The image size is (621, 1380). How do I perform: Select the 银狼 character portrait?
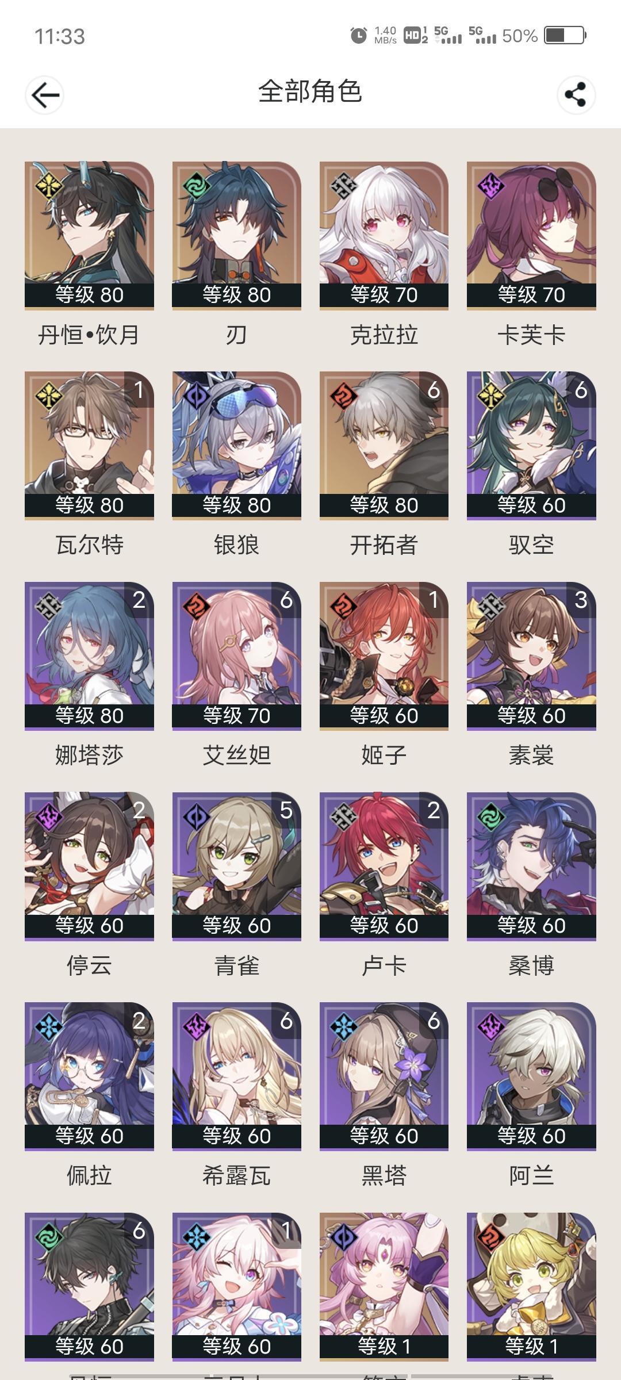[236, 446]
